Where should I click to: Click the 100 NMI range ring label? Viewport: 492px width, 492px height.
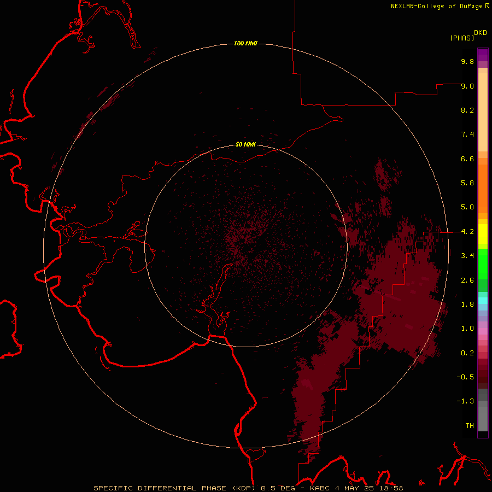pos(245,43)
